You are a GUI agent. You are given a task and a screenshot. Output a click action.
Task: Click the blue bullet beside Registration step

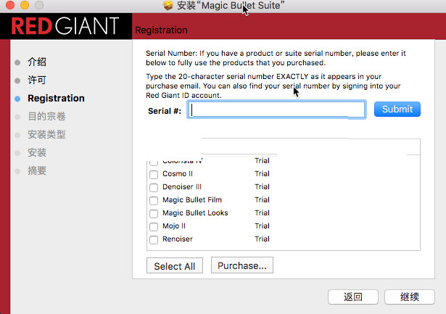[17, 98]
